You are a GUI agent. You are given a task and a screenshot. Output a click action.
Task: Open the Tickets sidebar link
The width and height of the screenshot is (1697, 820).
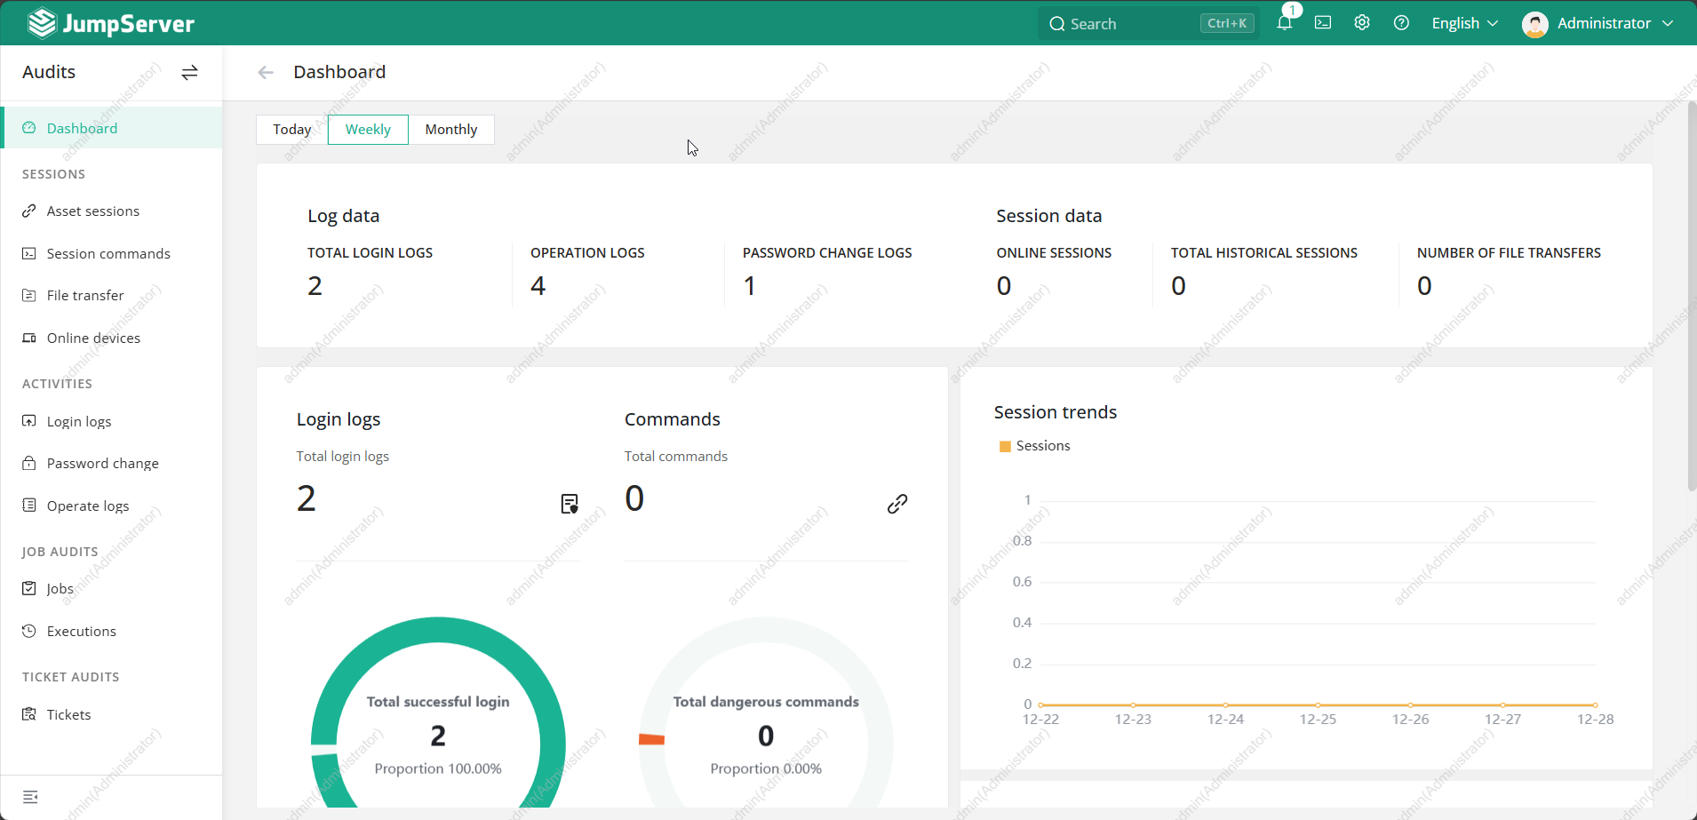click(68, 715)
